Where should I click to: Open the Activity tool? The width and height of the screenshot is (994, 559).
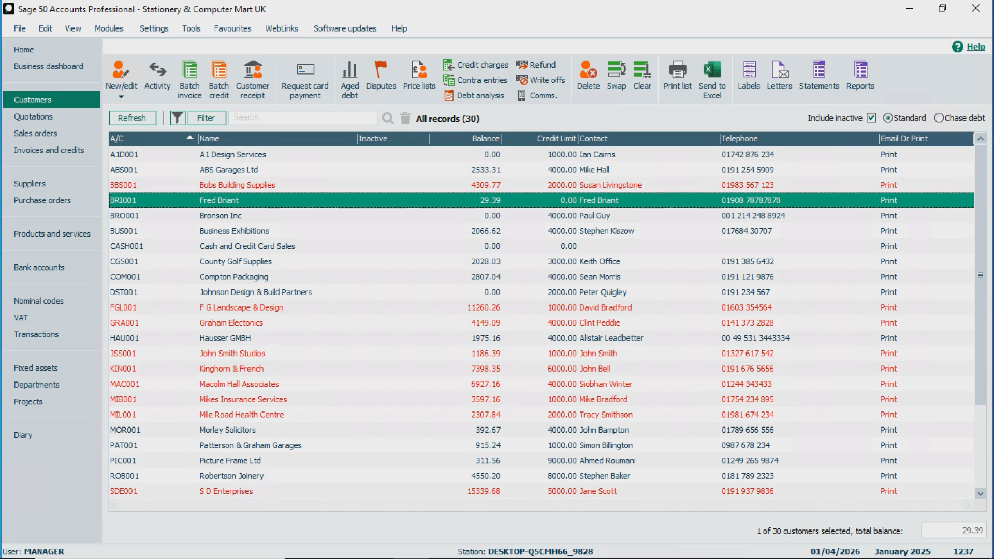(x=157, y=76)
